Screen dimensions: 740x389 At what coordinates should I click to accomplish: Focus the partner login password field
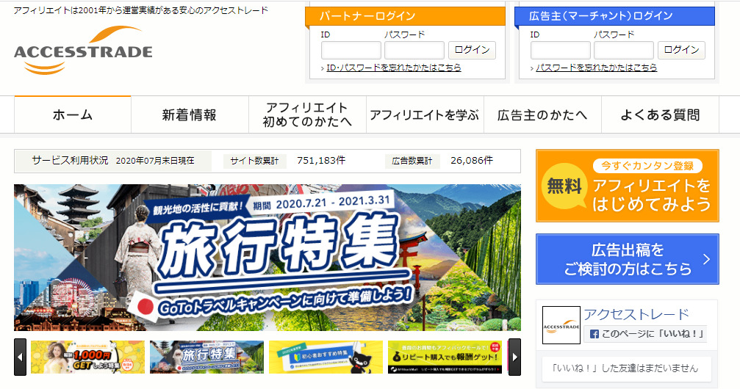pyautogui.click(x=414, y=50)
